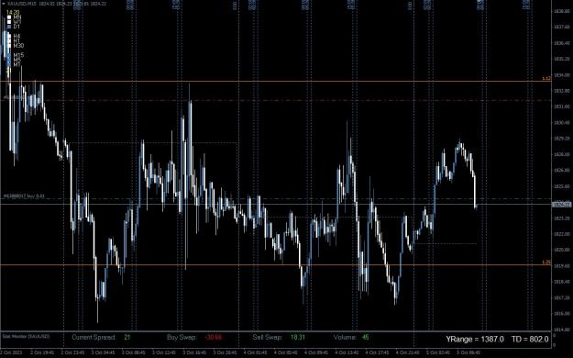Click the green Sell Swap value 18.31

298,337
